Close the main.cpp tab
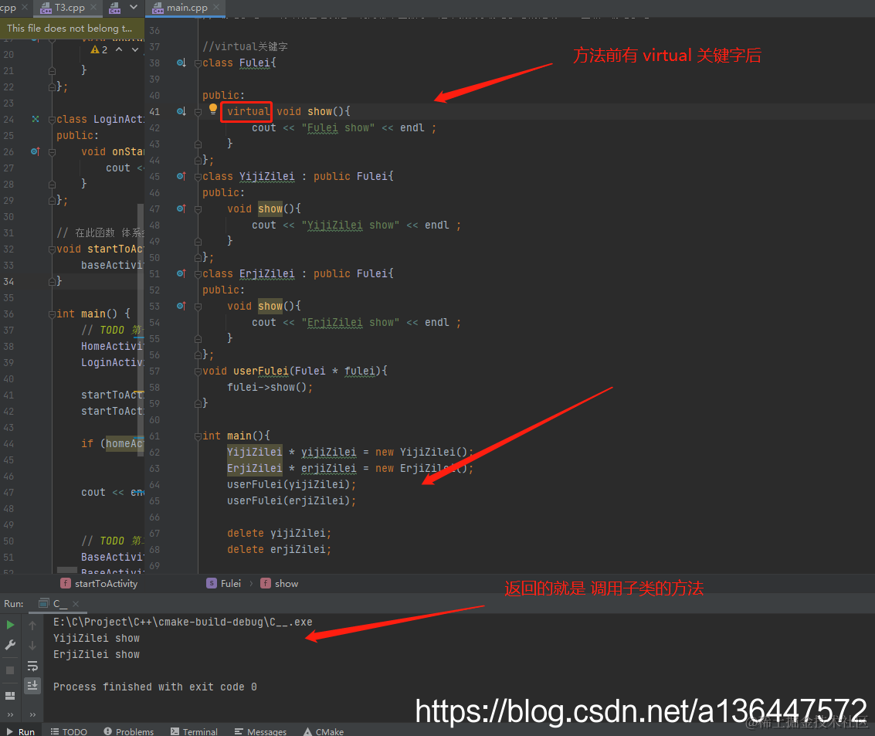875x736 pixels. click(x=216, y=7)
